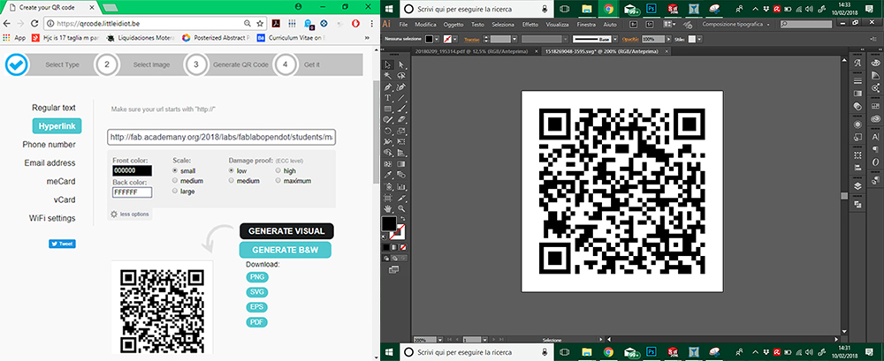Click the black Fill swatch in toolbar

(x=388, y=223)
